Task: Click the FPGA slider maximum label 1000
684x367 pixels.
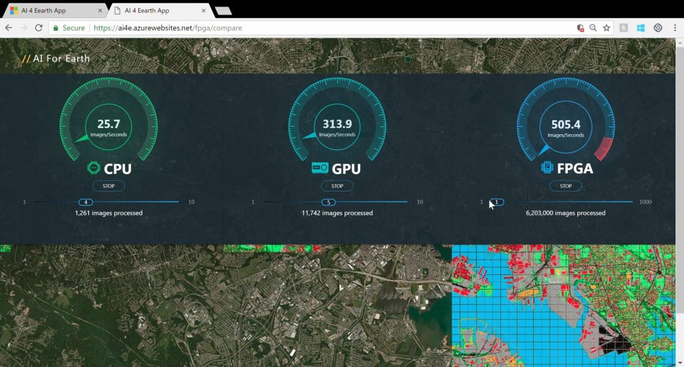Action: tap(645, 202)
